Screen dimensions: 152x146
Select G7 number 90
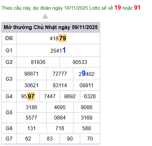70,139
